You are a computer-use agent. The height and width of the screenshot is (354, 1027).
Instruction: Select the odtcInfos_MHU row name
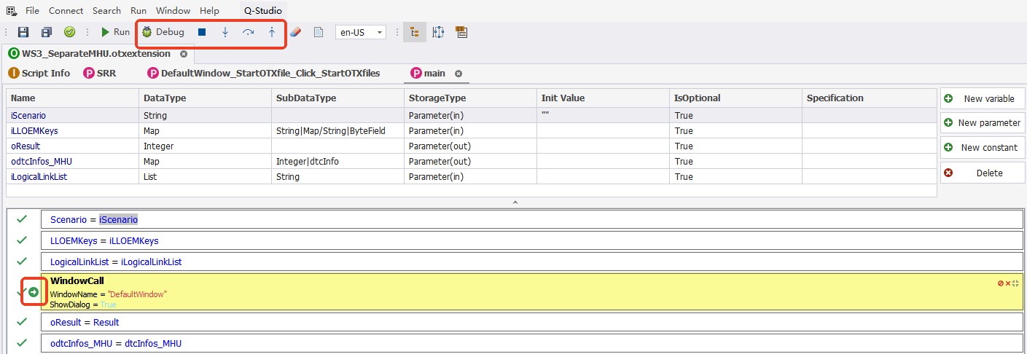[41, 161]
